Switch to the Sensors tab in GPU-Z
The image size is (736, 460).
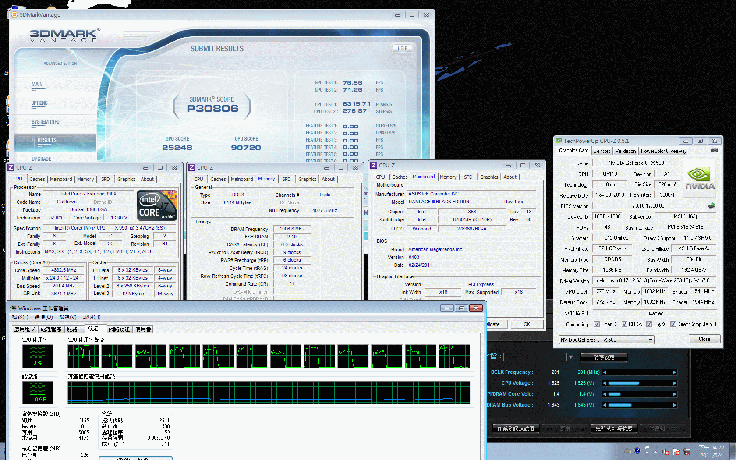(602, 151)
